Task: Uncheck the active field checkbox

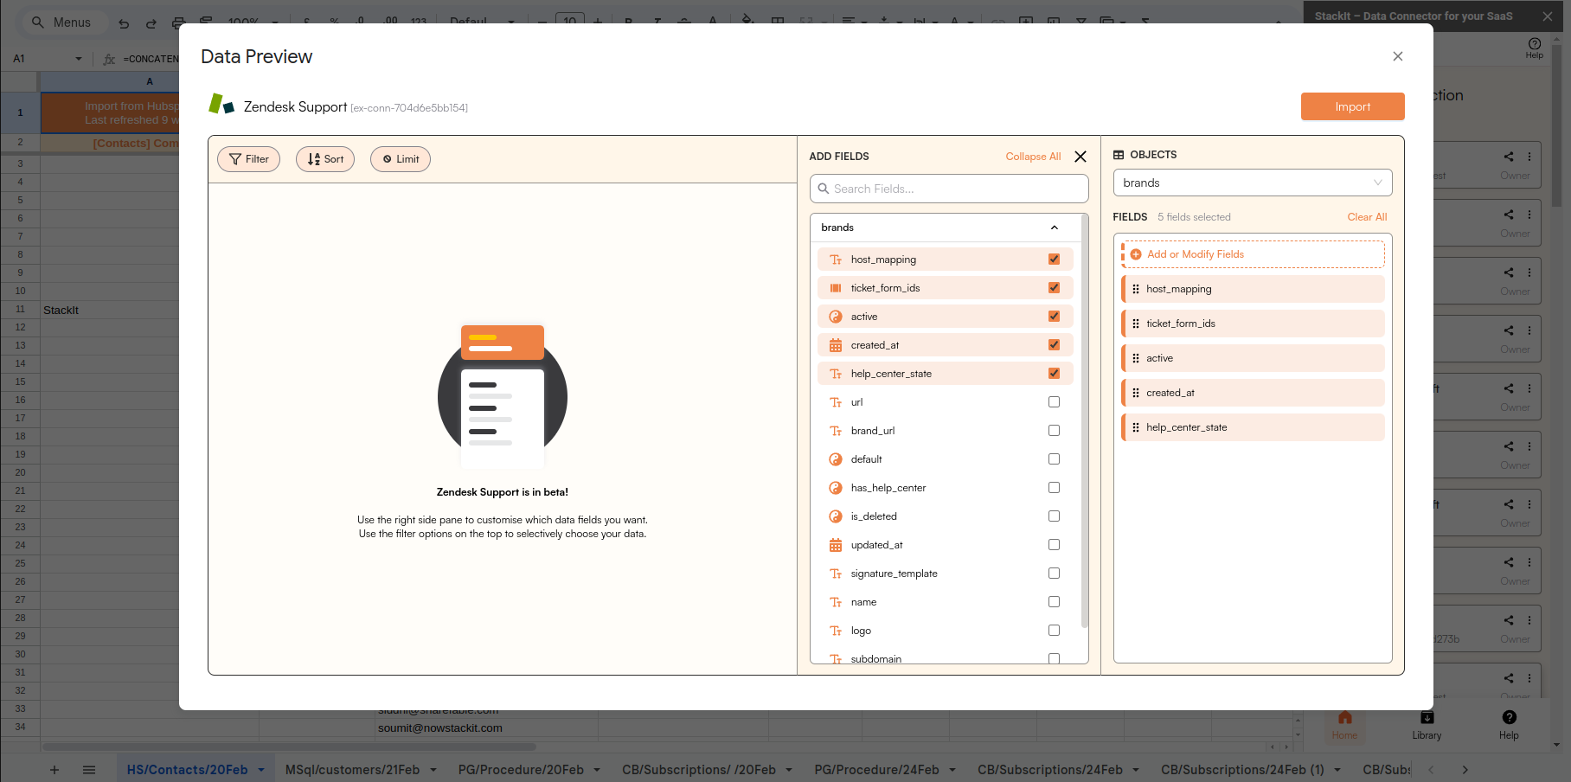Action: point(1054,316)
